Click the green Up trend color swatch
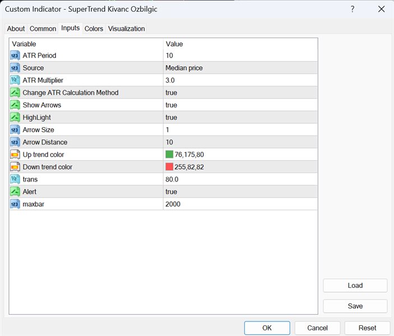 click(169, 154)
